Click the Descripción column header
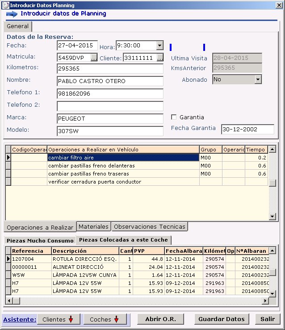Image resolution: width=285 pixels, height=330 pixels. point(85,251)
